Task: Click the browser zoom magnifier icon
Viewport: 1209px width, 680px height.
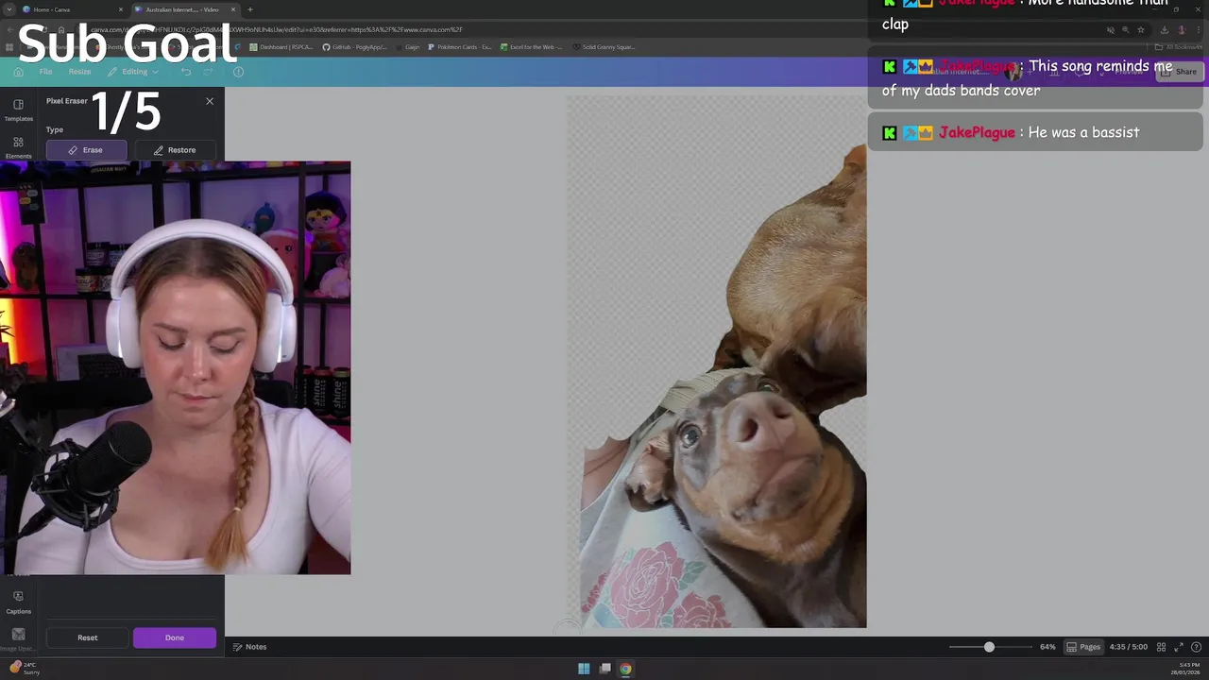Action: pos(1125,29)
